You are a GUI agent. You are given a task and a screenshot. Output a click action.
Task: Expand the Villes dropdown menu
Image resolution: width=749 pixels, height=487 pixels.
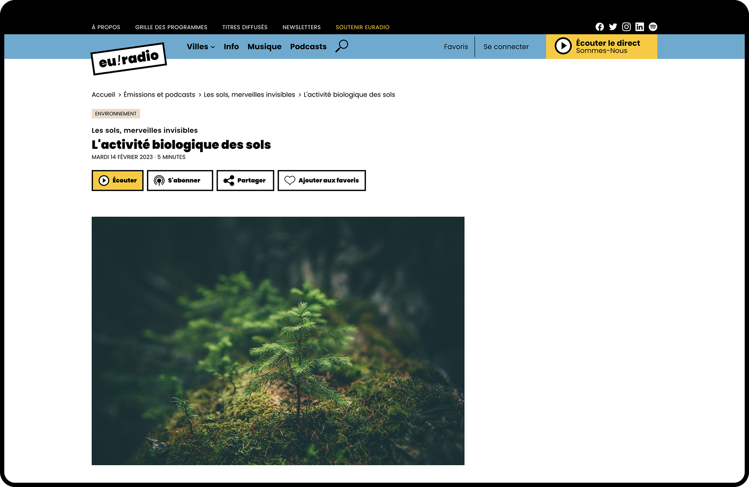click(201, 47)
